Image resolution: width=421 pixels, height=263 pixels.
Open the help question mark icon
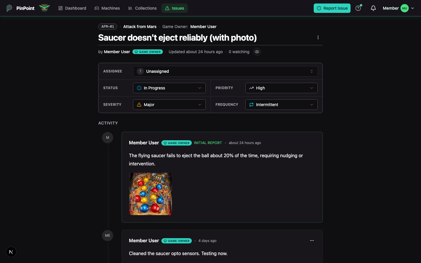[x=358, y=8]
